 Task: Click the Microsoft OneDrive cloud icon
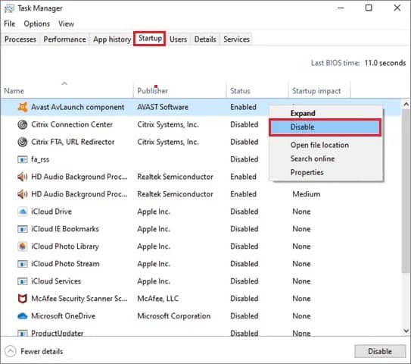[23, 315]
